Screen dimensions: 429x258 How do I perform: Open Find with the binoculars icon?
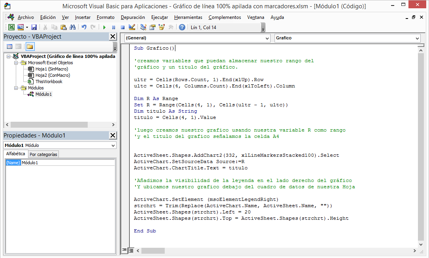coord(72,27)
